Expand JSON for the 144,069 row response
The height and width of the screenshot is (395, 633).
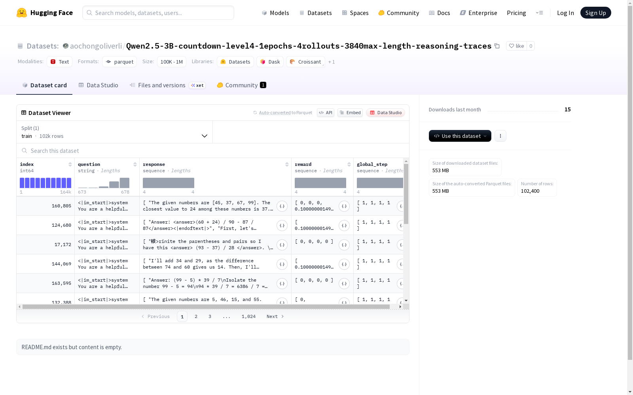pos(282,264)
